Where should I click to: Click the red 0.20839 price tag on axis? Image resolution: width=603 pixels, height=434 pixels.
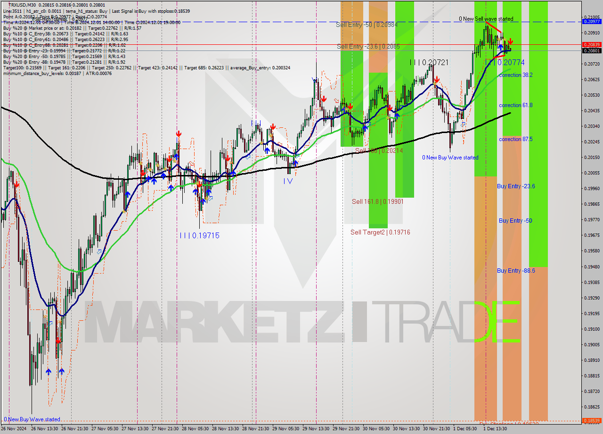click(592, 44)
